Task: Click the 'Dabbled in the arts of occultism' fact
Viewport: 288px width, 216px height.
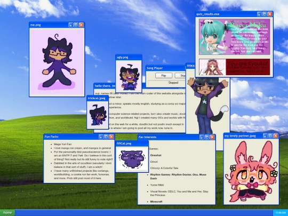Action: coord(83,165)
